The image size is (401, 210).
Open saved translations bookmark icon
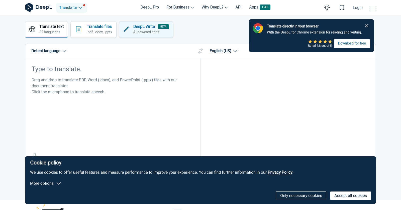[x=342, y=7]
